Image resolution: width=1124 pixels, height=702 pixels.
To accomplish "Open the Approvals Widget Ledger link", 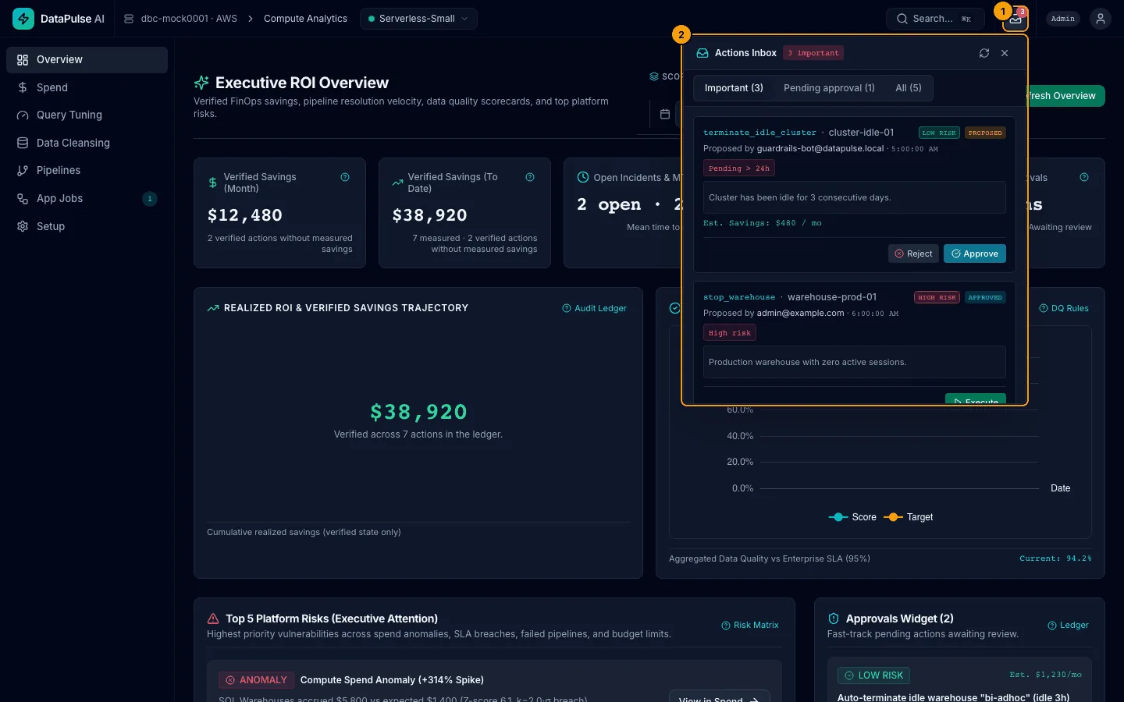I will pos(1068,625).
